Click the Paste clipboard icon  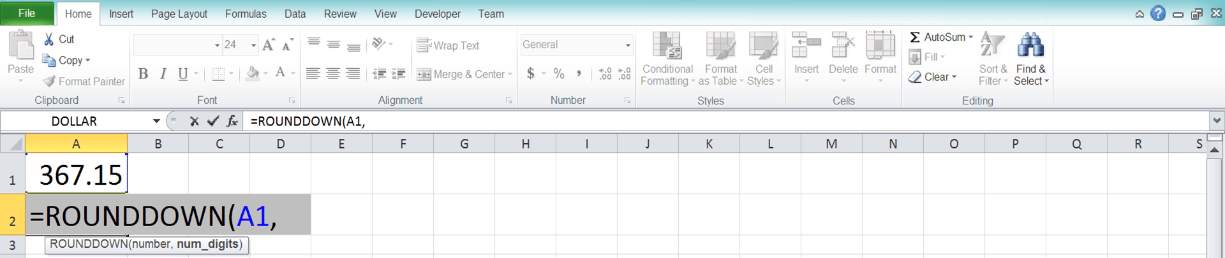pyautogui.click(x=20, y=46)
